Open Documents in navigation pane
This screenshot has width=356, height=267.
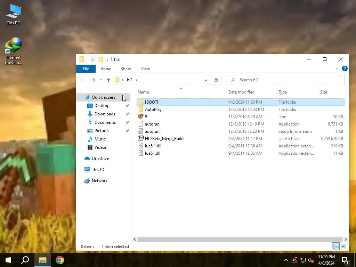[105, 122]
